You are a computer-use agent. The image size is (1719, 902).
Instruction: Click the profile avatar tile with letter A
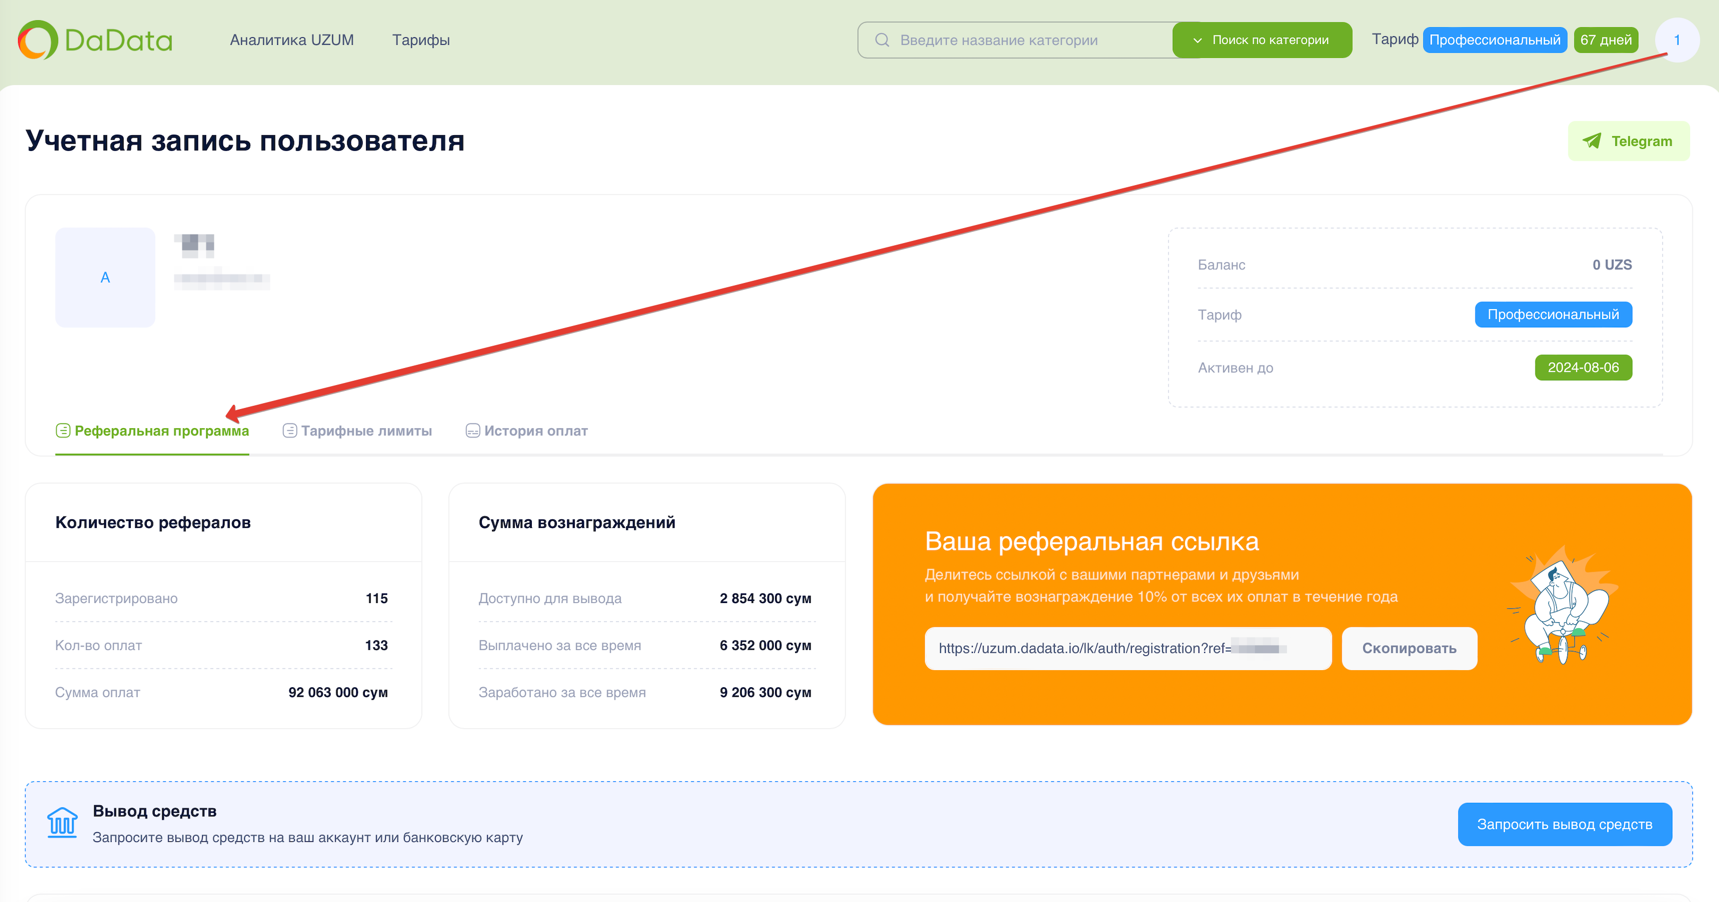tap(105, 278)
